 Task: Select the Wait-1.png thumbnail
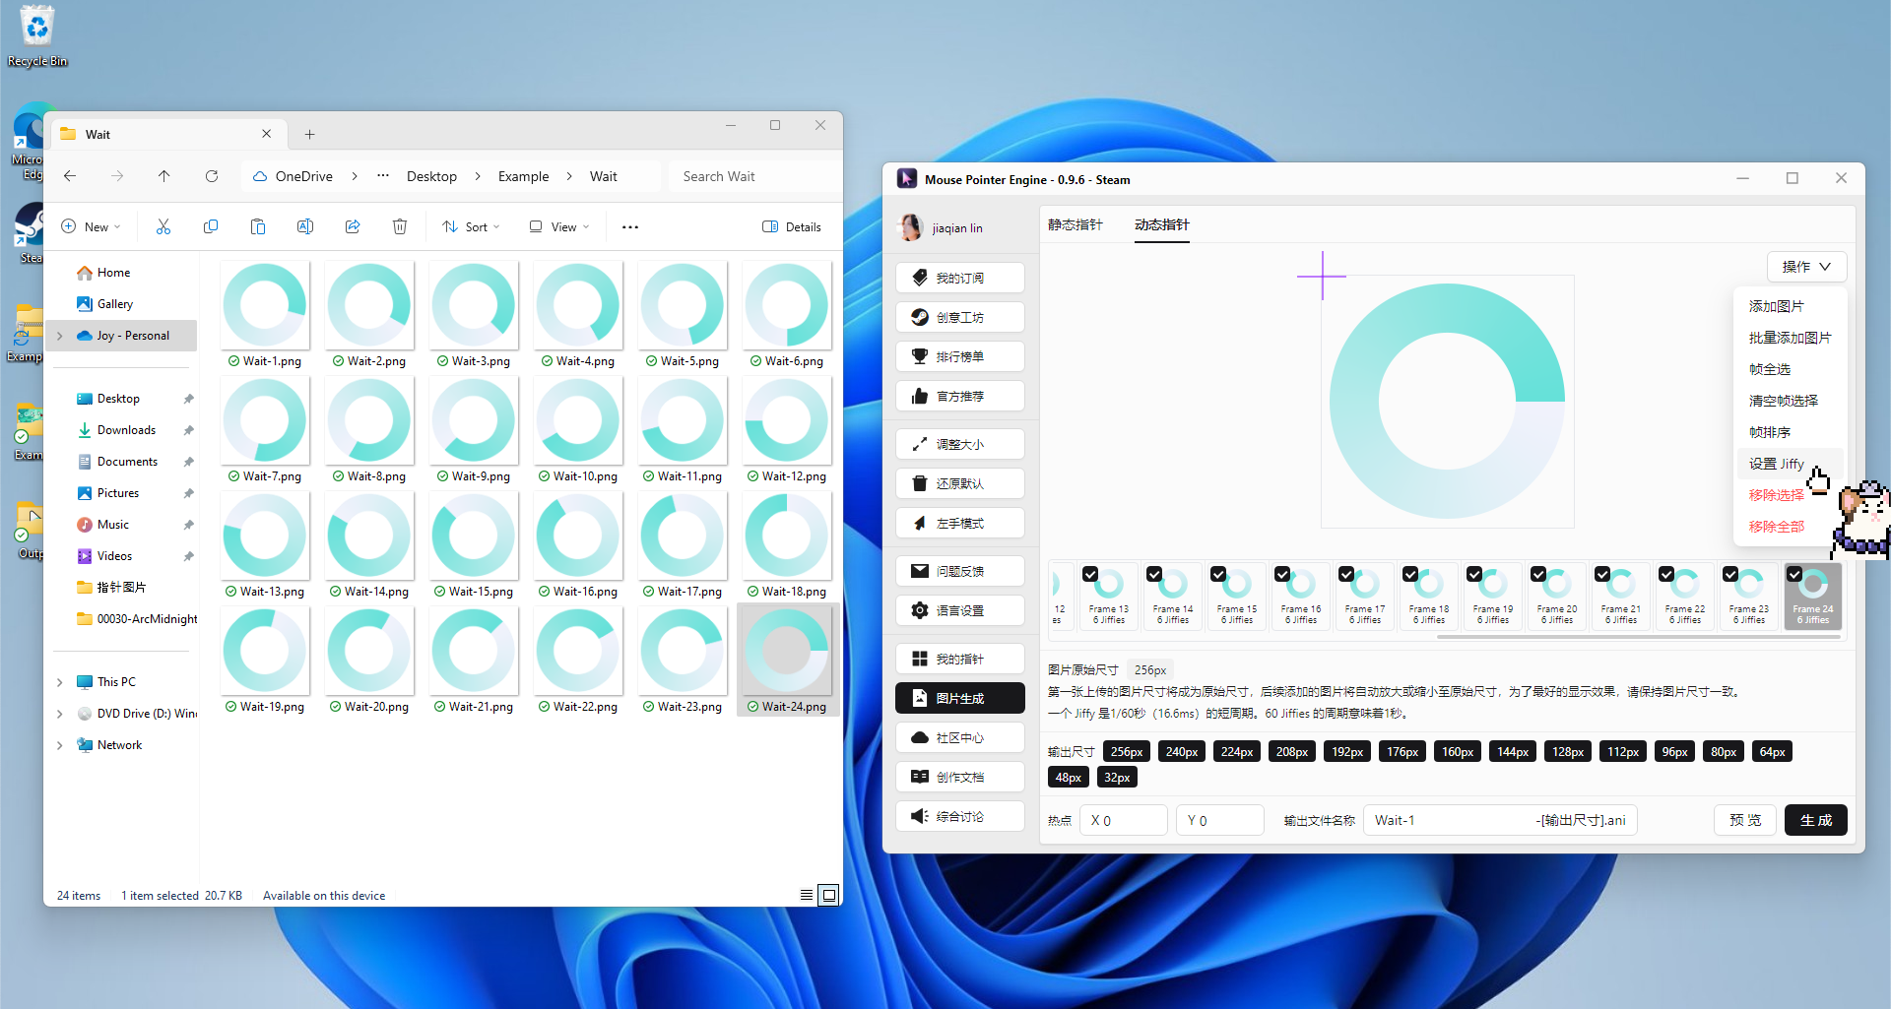(x=265, y=305)
